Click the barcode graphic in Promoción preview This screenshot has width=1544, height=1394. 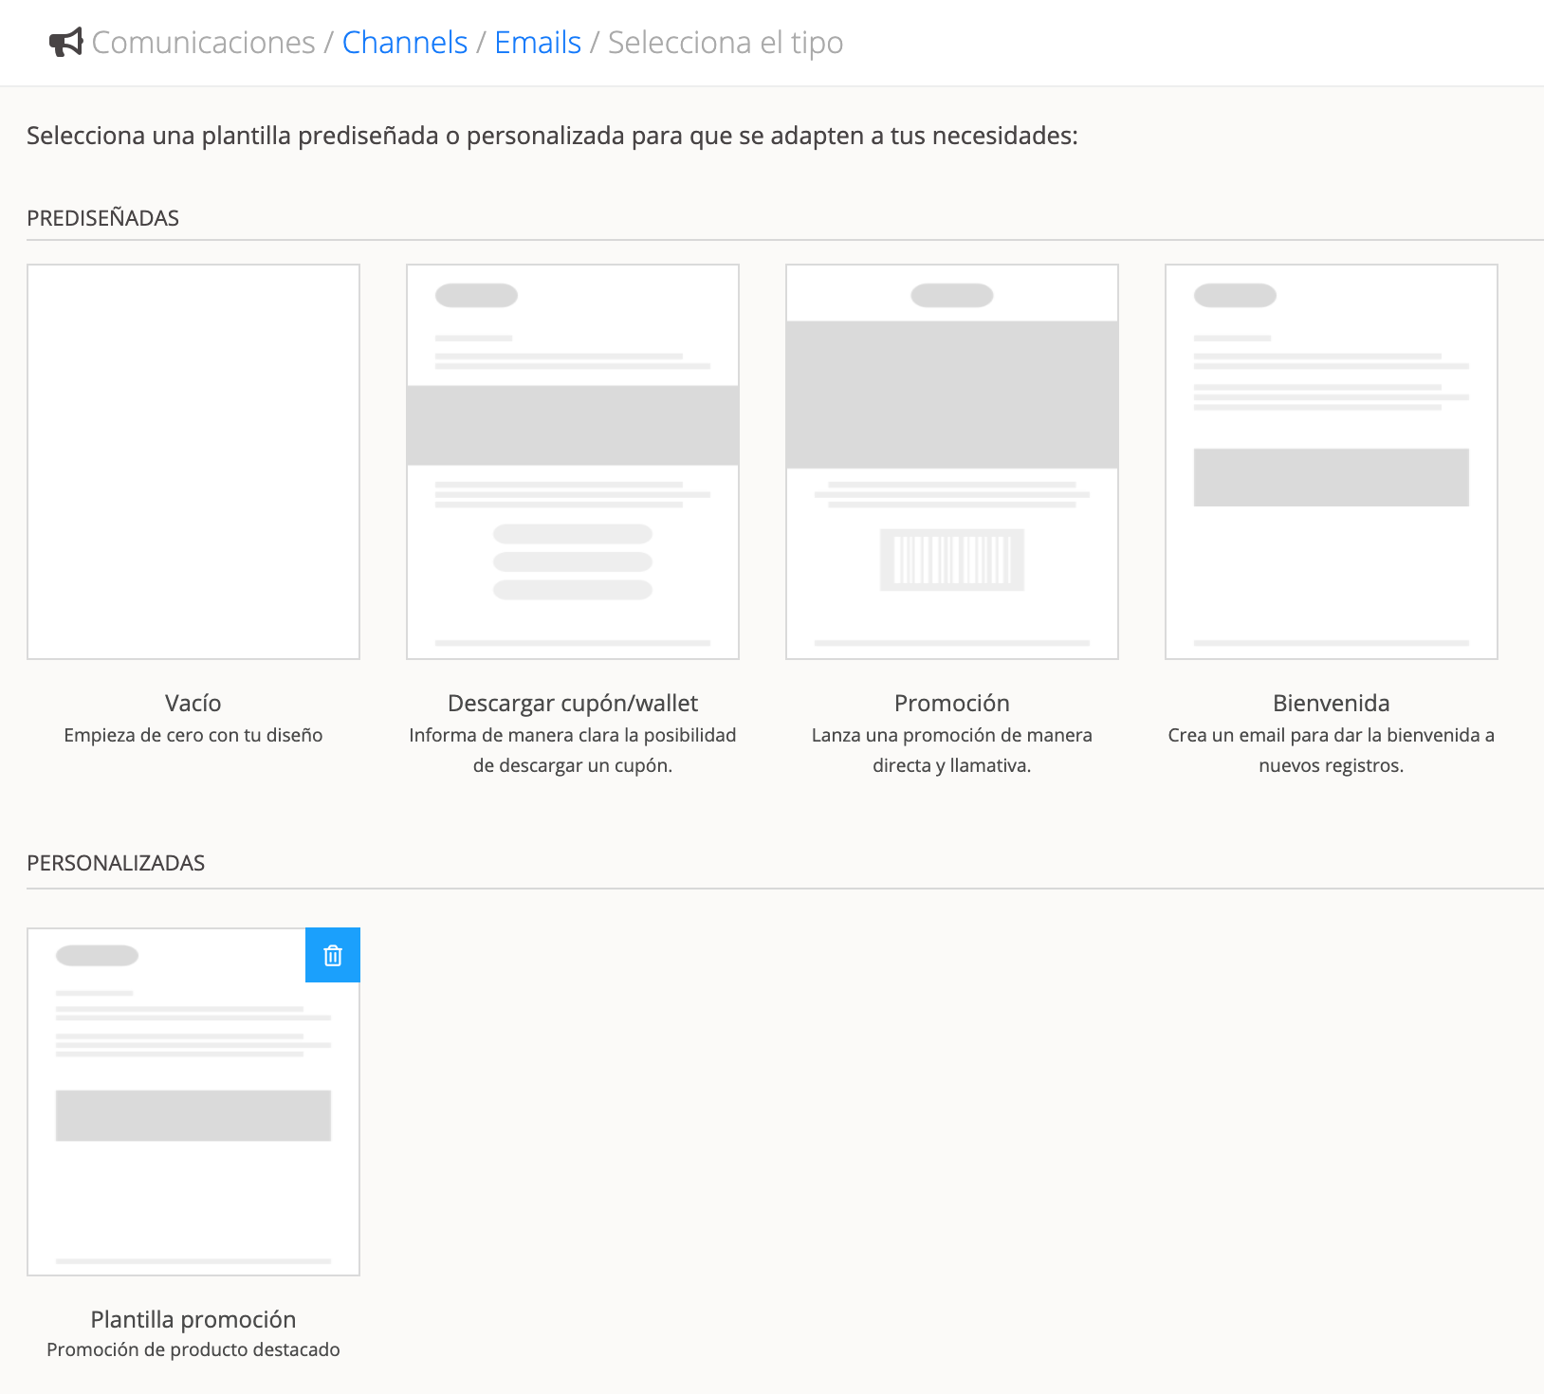click(x=951, y=559)
